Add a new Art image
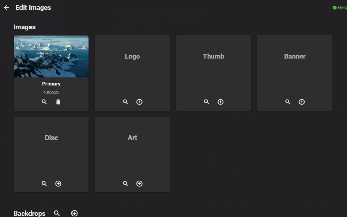 pos(139,183)
